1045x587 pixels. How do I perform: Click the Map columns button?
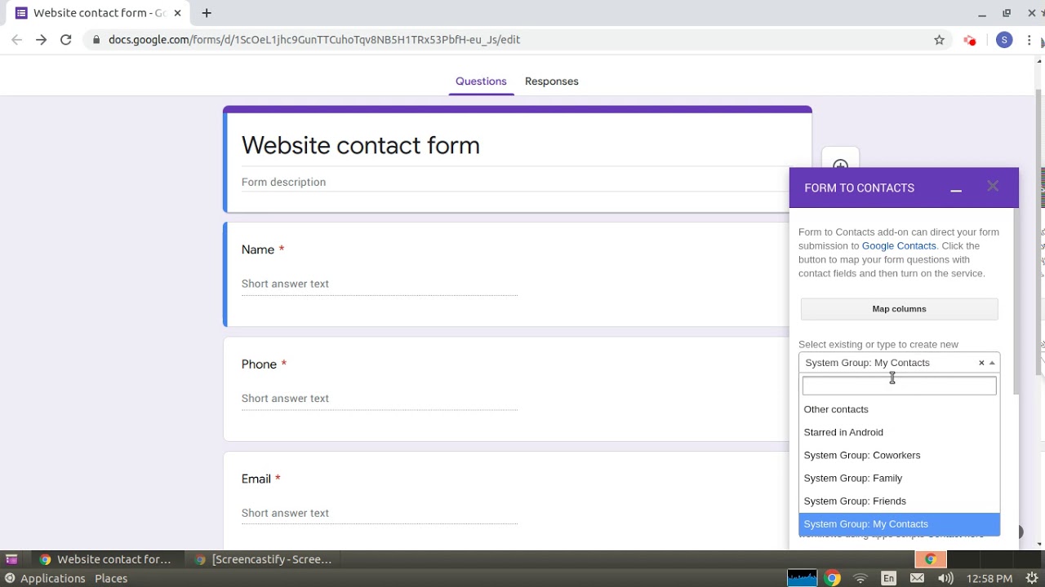[x=899, y=309]
